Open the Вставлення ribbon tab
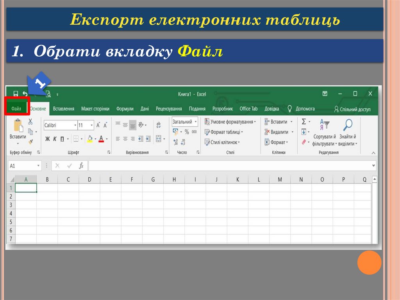This screenshot has width=400, height=300. (64, 109)
